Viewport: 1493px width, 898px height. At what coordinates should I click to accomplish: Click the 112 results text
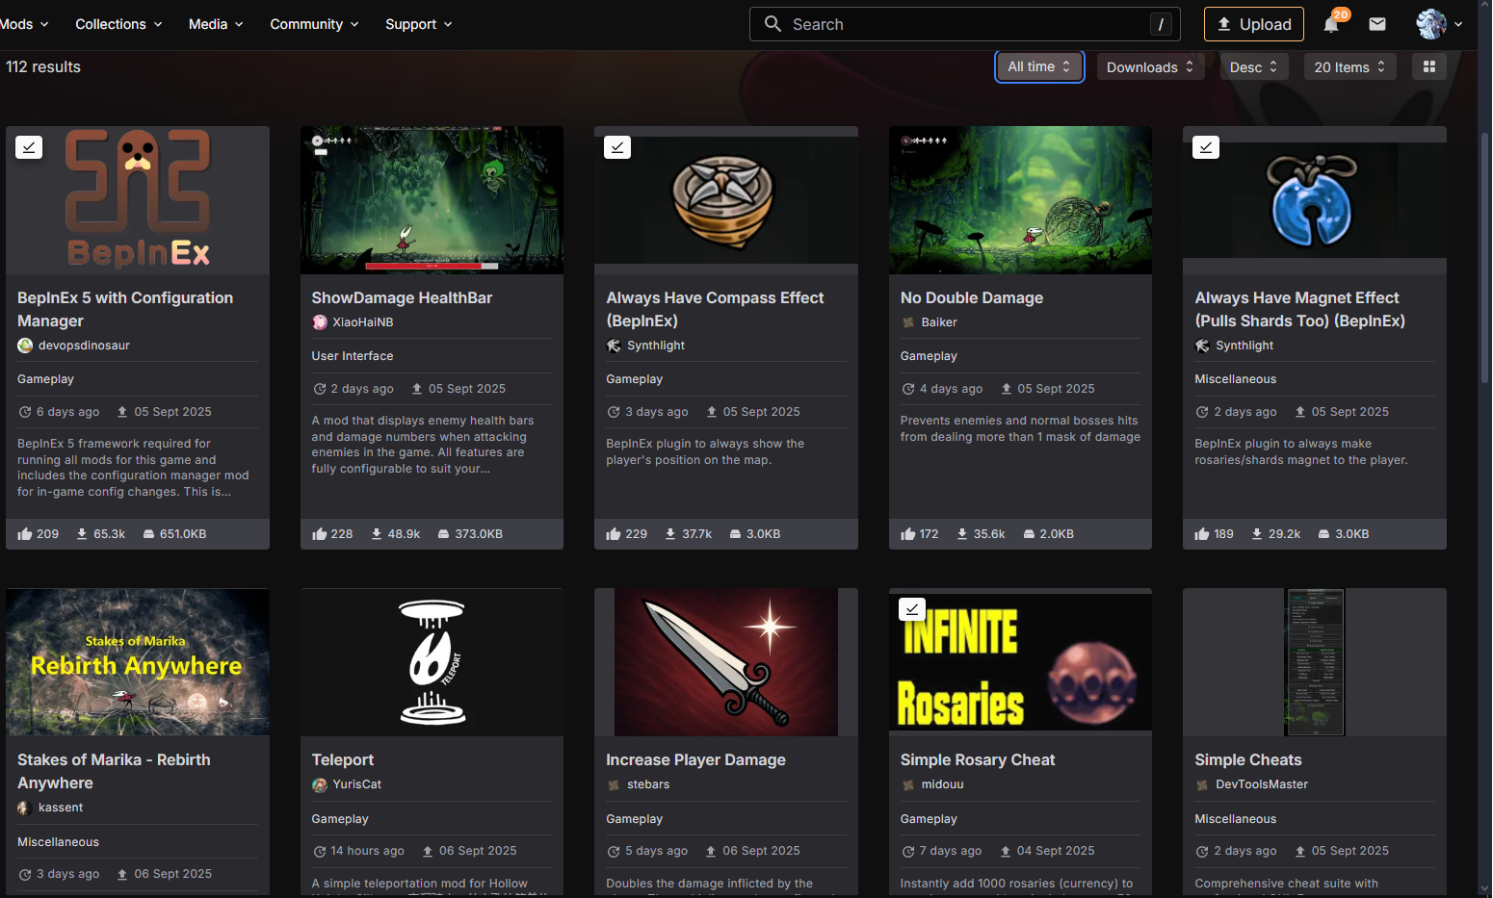click(x=43, y=66)
